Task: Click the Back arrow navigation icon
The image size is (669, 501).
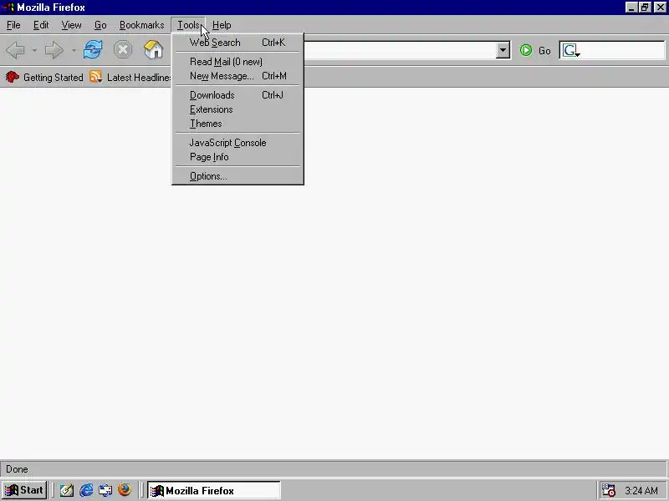Action: (x=16, y=50)
